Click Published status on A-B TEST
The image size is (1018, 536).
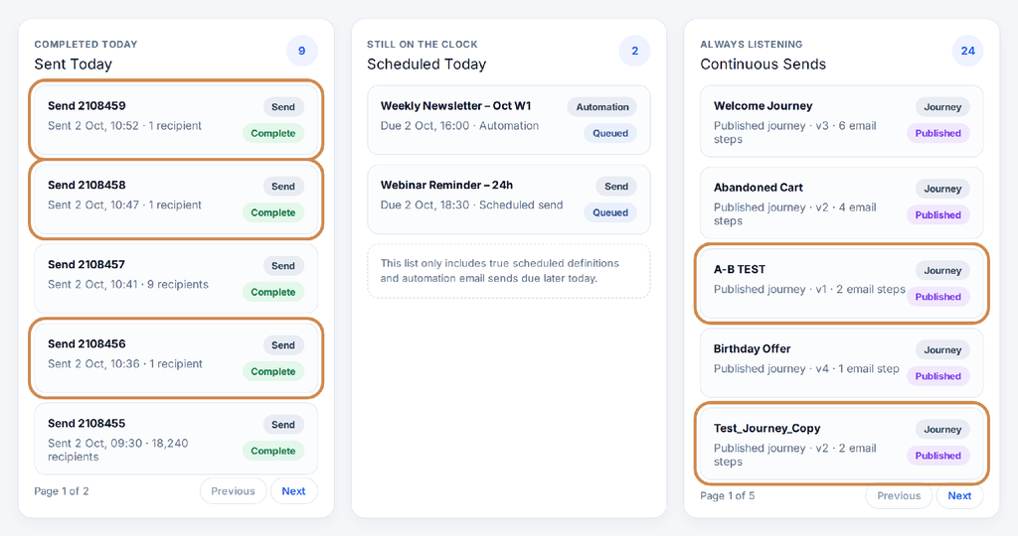938,297
